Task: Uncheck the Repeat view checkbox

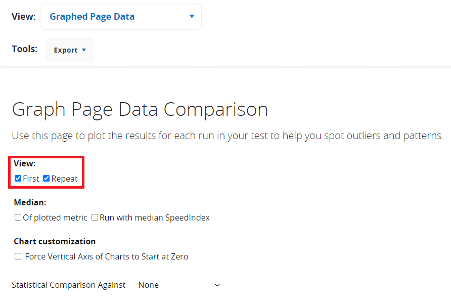Action: (x=47, y=179)
